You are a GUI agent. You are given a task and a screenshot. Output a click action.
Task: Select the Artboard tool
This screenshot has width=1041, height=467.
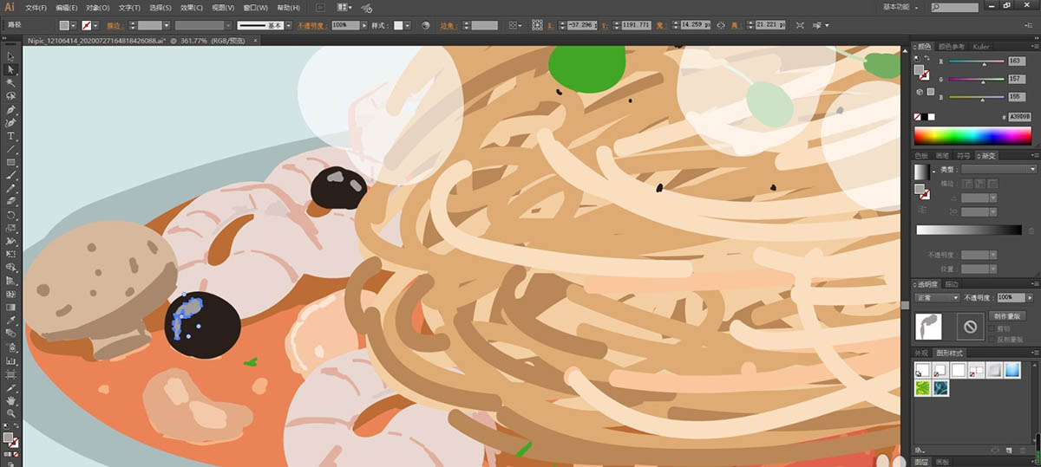tap(11, 373)
